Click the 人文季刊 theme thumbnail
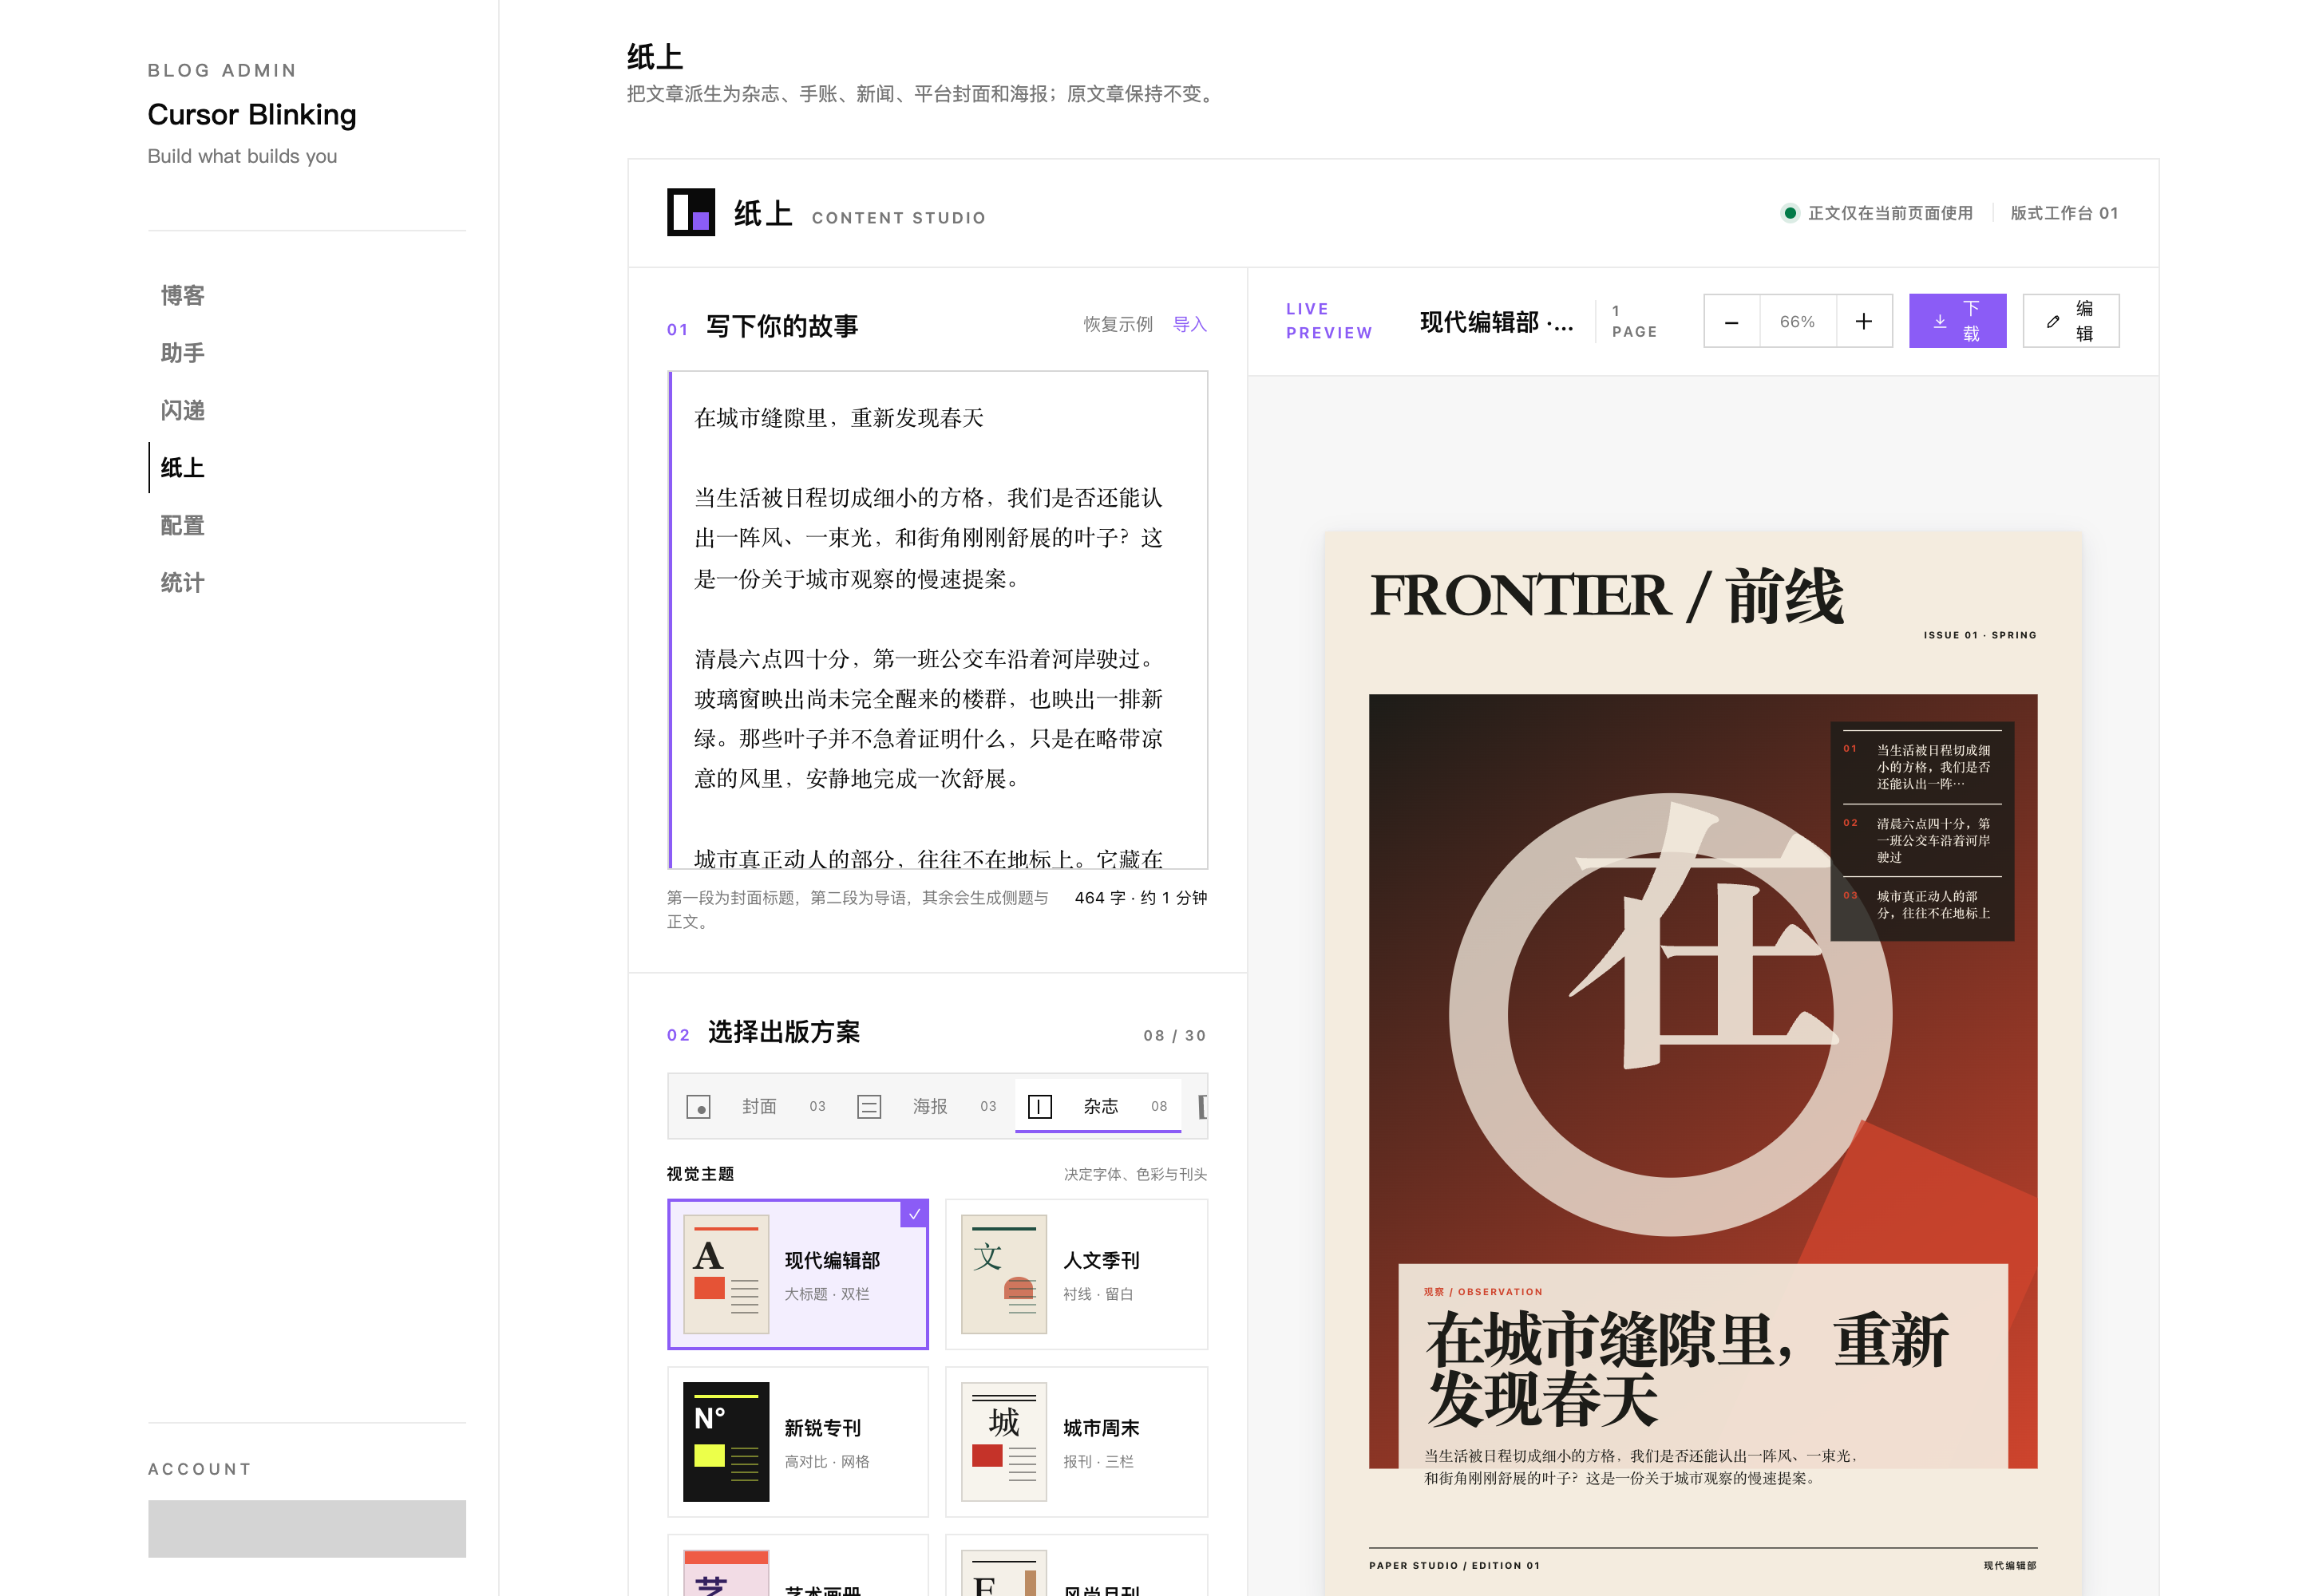Image resolution: width=2299 pixels, height=1596 pixels. 1003,1274
